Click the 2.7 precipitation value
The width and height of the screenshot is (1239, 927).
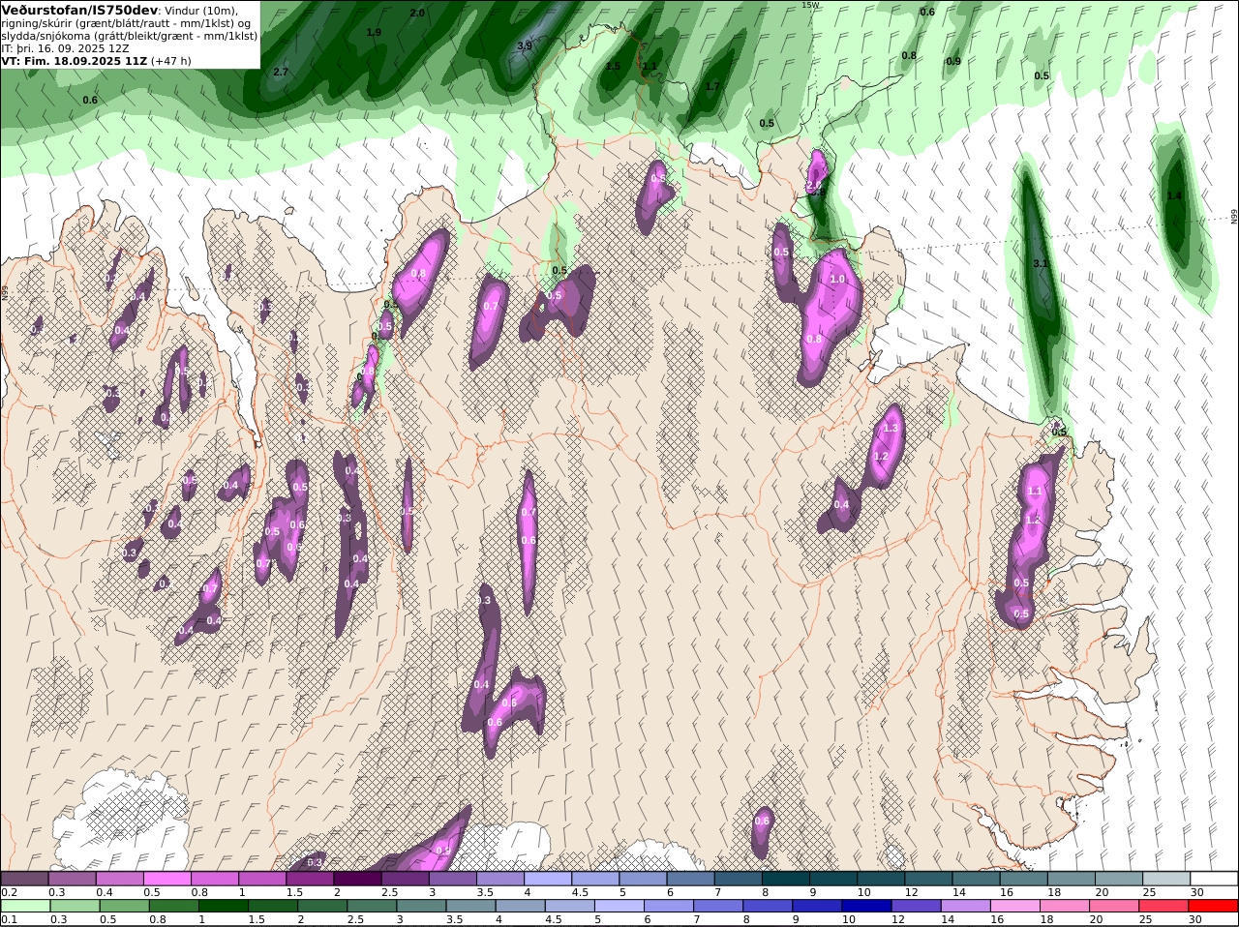click(281, 72)
